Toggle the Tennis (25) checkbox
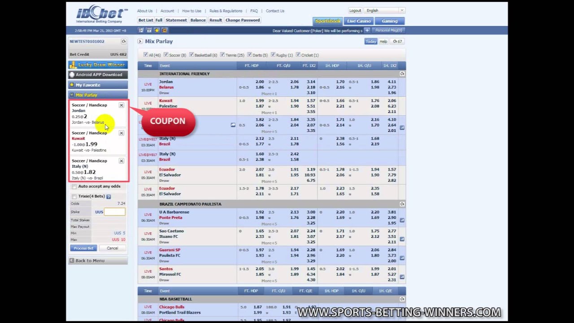This screenshot has width=574, height=323. [x=222, y=55]
